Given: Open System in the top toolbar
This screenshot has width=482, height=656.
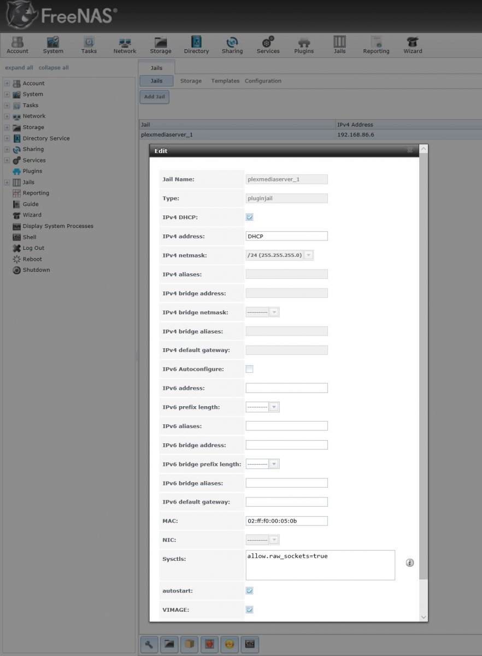Looking at the screenshot, I should click(x=53, y=45).
